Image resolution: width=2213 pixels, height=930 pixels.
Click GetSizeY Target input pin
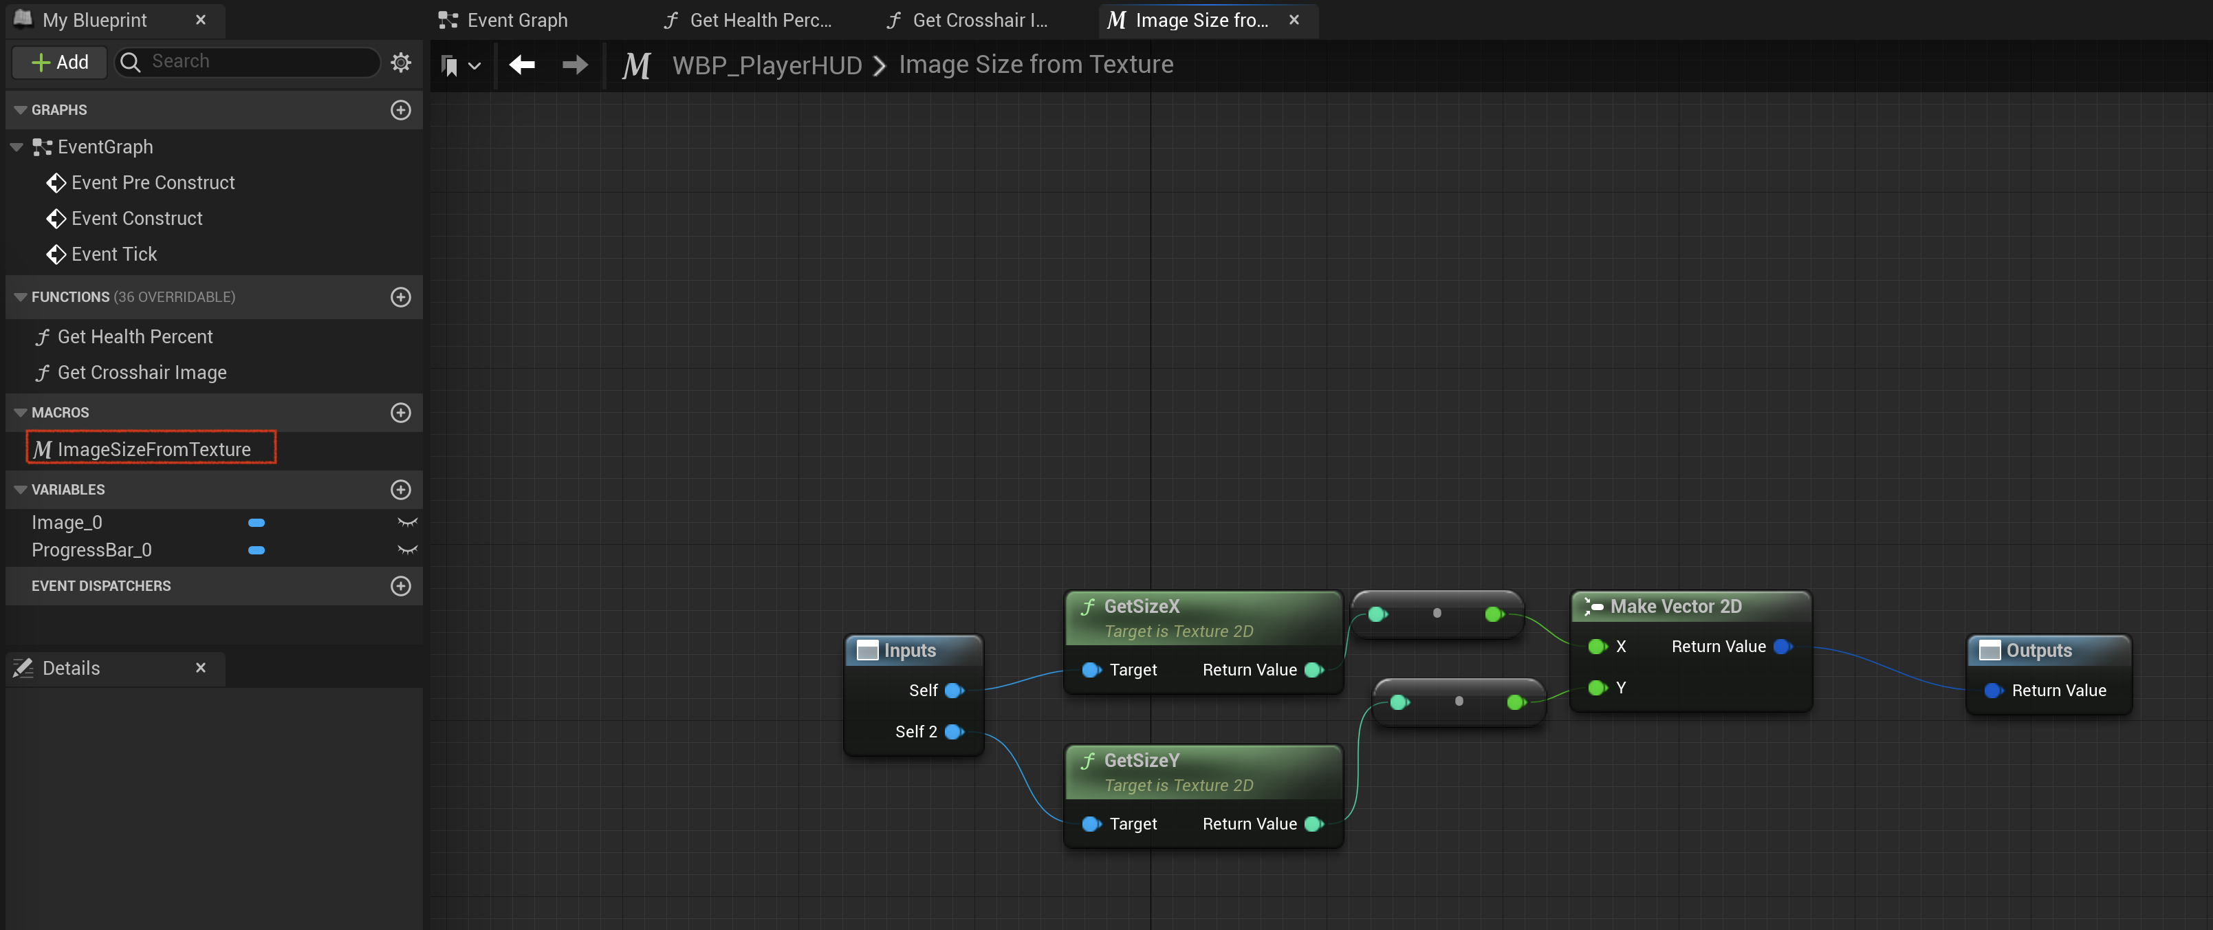tap(1091, 823)
